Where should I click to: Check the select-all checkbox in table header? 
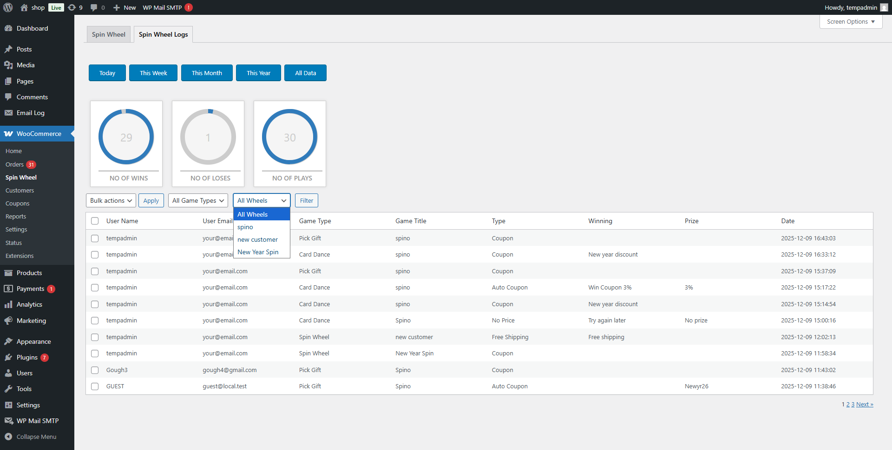95,221
